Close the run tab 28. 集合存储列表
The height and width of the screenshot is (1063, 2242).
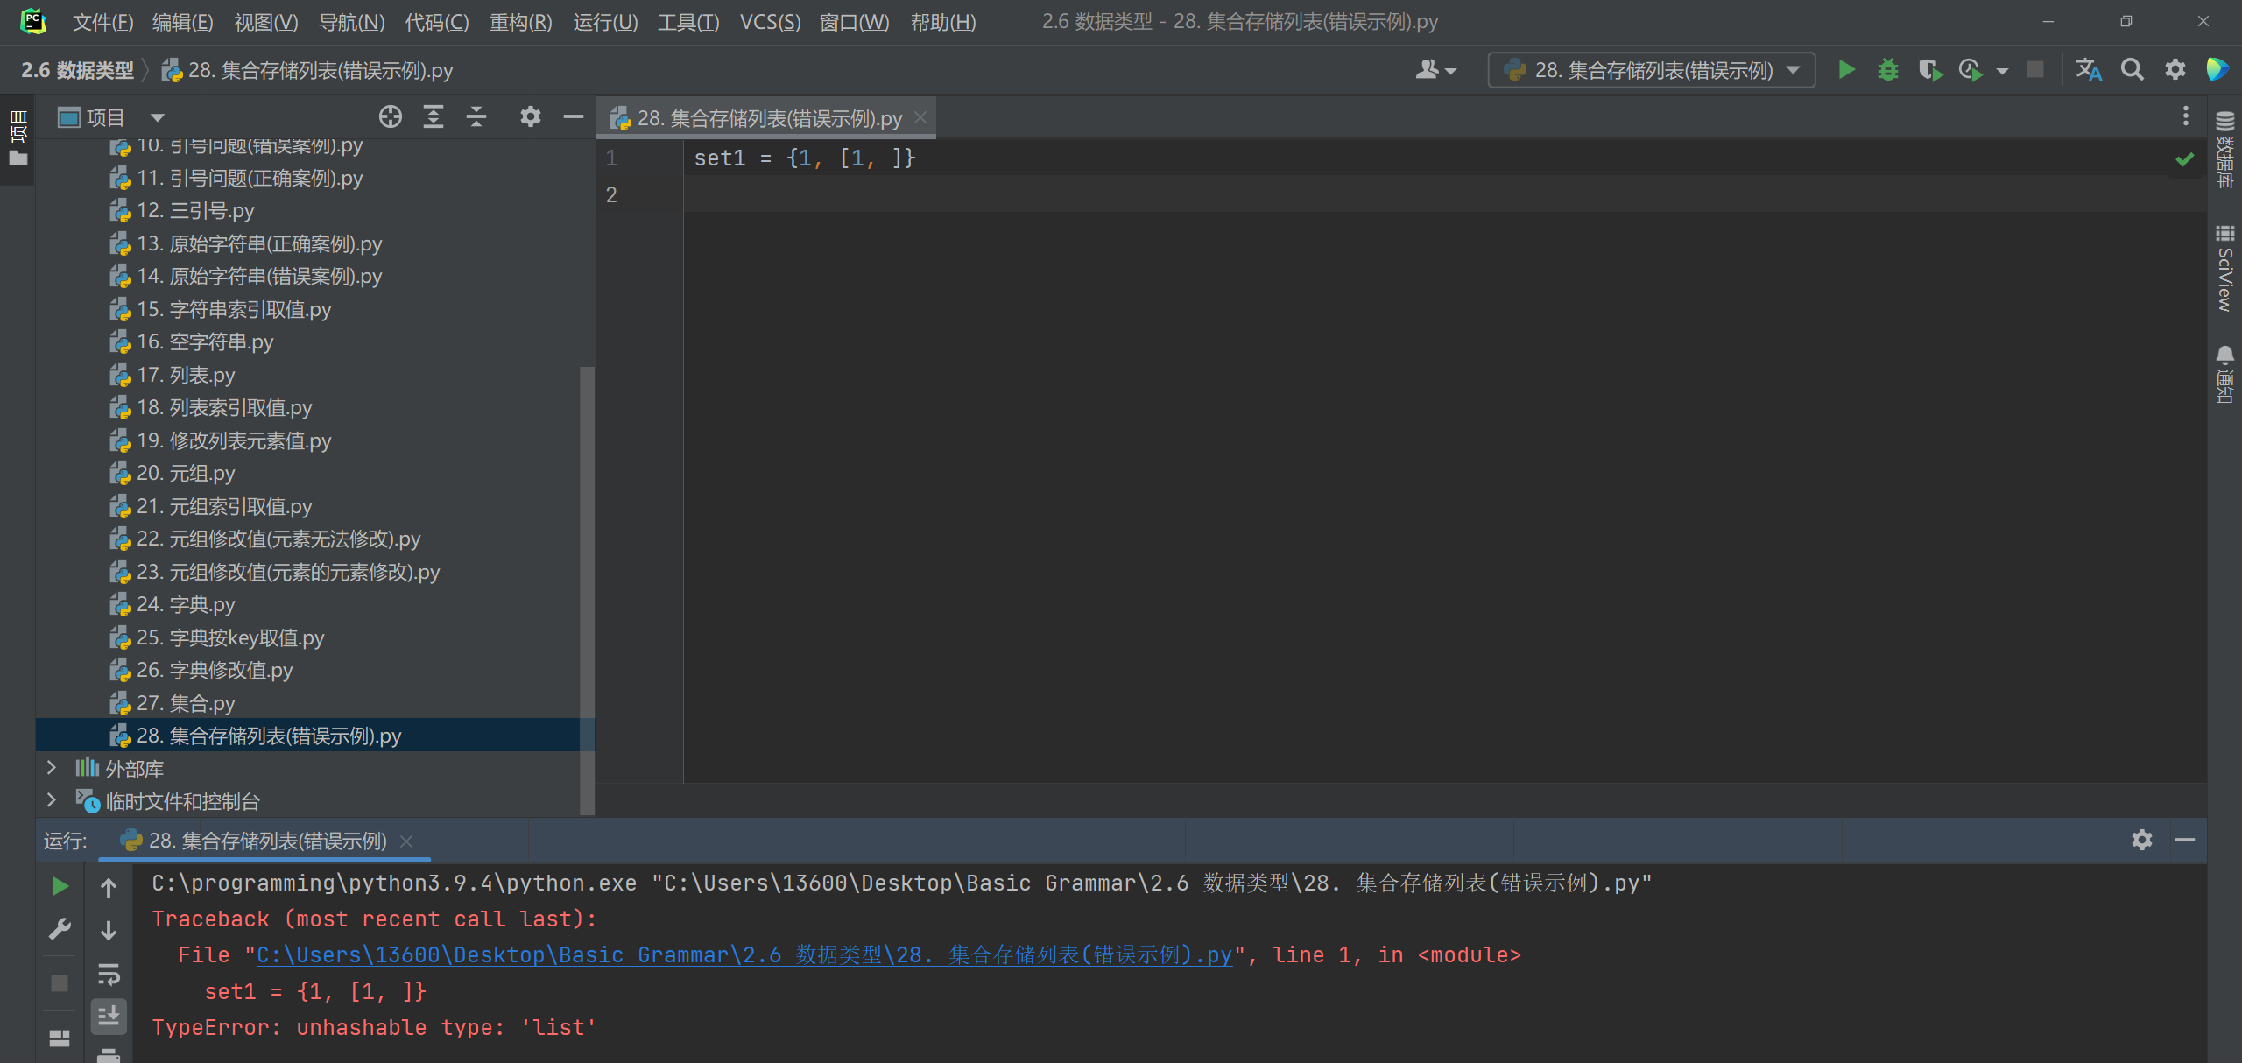[x=406, y=841]
